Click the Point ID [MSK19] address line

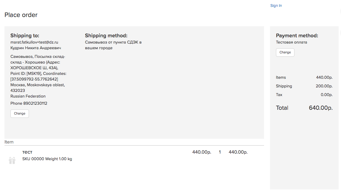pyautogui.click(x=38, y=73)
